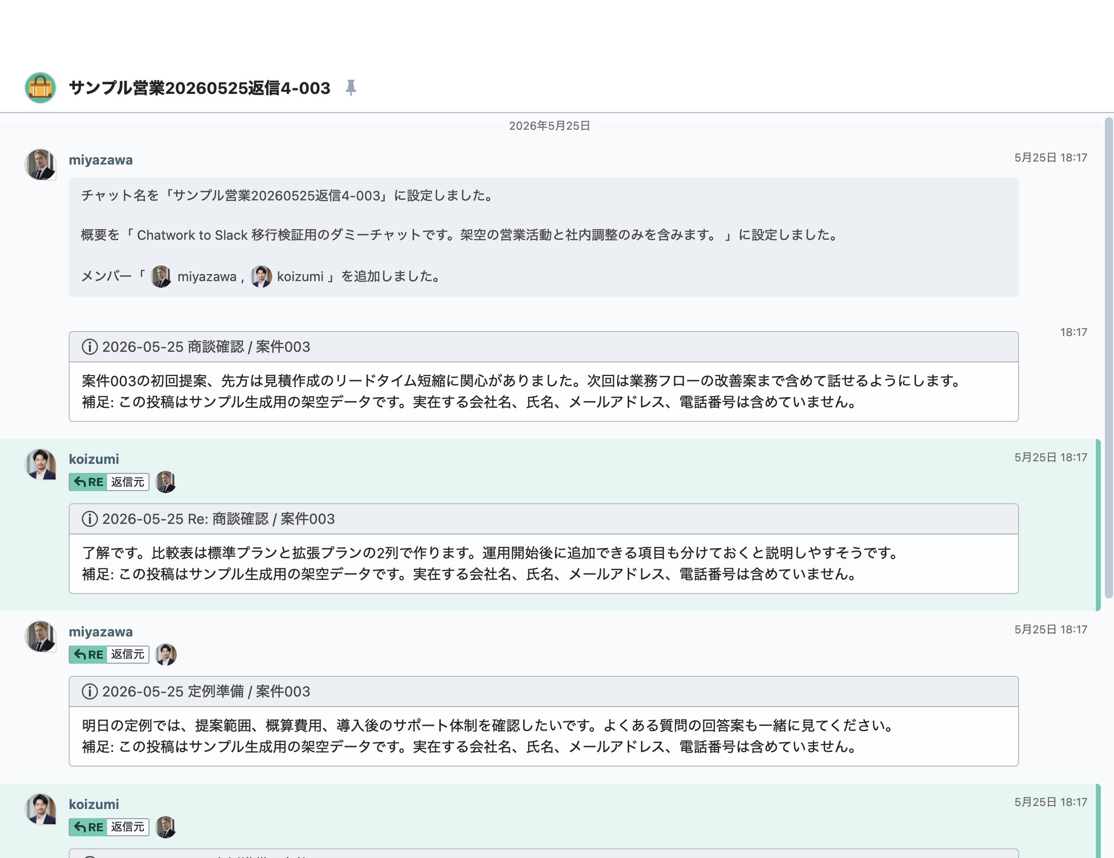Screen dimensions: 1114x858
Task: Click the standalone 18:17 timestamp
Action: [x=1074, y=333]
